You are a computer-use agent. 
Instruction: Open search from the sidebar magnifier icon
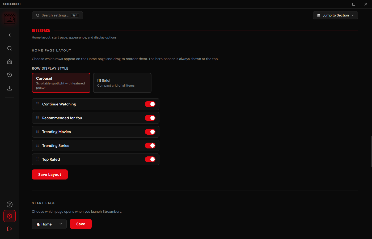coord(10,48)
